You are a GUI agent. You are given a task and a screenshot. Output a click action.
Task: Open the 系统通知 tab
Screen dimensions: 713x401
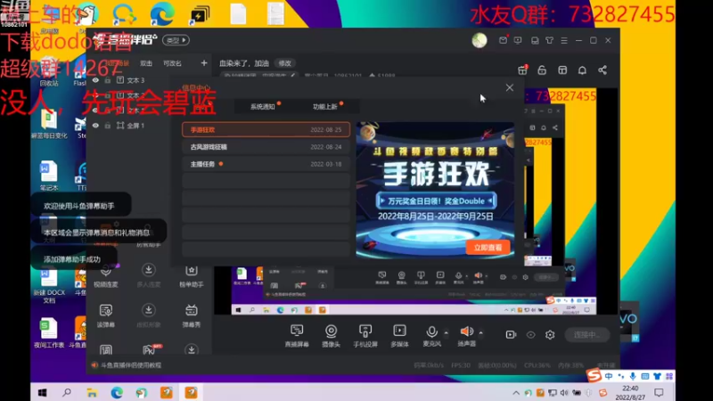[263, 106]
